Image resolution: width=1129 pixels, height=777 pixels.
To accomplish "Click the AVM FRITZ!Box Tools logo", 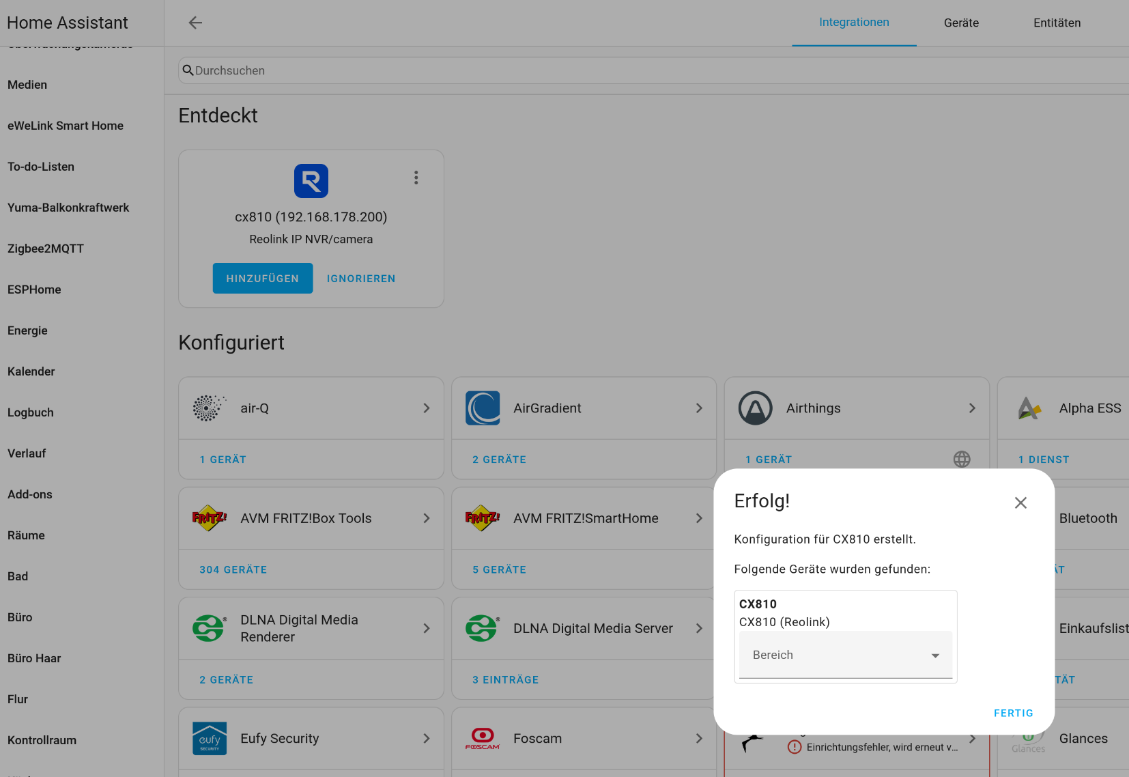I will coord(210,518).
